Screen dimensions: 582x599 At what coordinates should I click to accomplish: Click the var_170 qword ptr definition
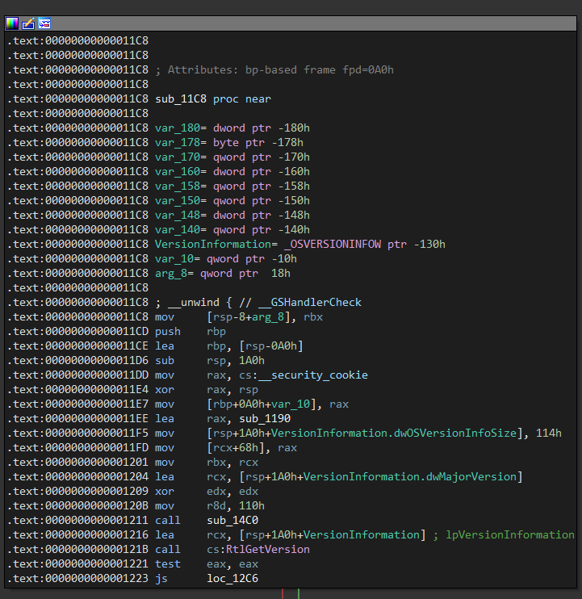pyautogui.click(x=232, y=157)
